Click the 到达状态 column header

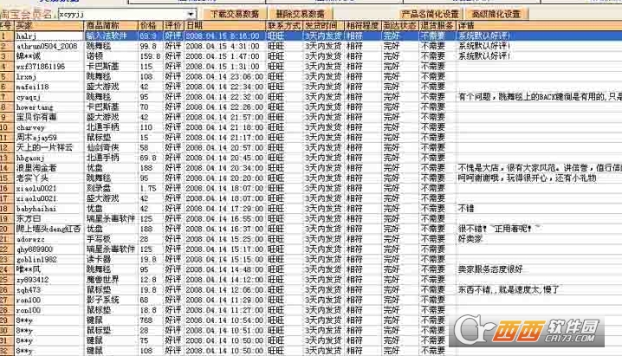pyautogui.click(x=399, y=26)
